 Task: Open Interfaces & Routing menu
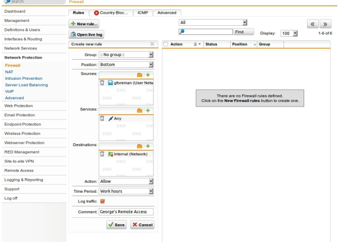(23, 39)
